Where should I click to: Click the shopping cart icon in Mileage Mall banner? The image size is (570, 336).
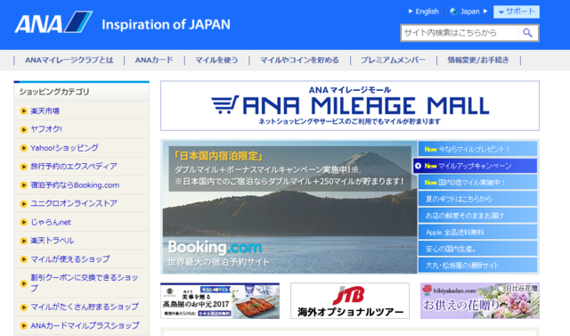[225, 105]
